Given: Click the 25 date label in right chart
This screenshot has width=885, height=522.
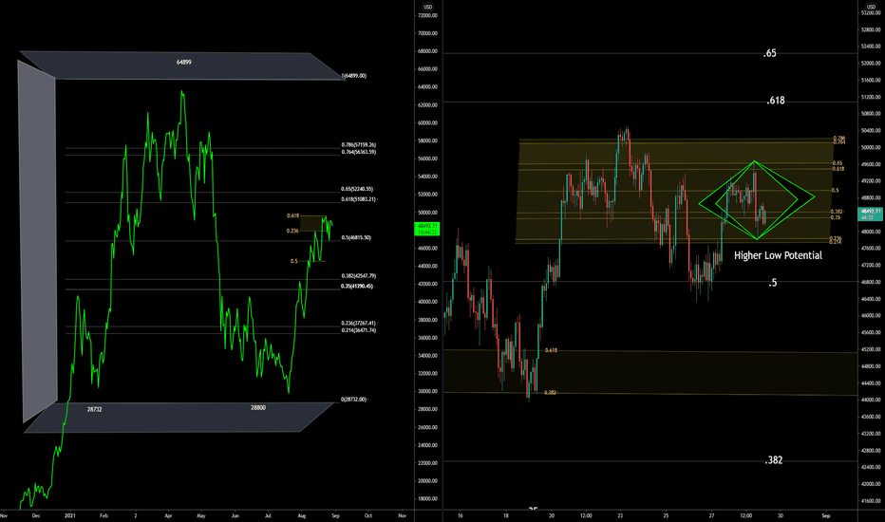Looking at the screenshot, I should click(x=666, y=515).
